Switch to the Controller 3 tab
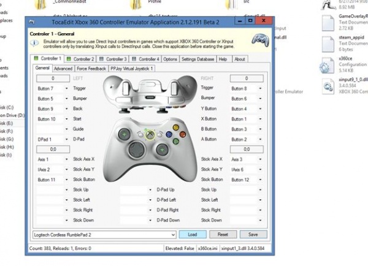Image resolution: width=368 pixels, height=266 pixels. (x=113, y=59)
